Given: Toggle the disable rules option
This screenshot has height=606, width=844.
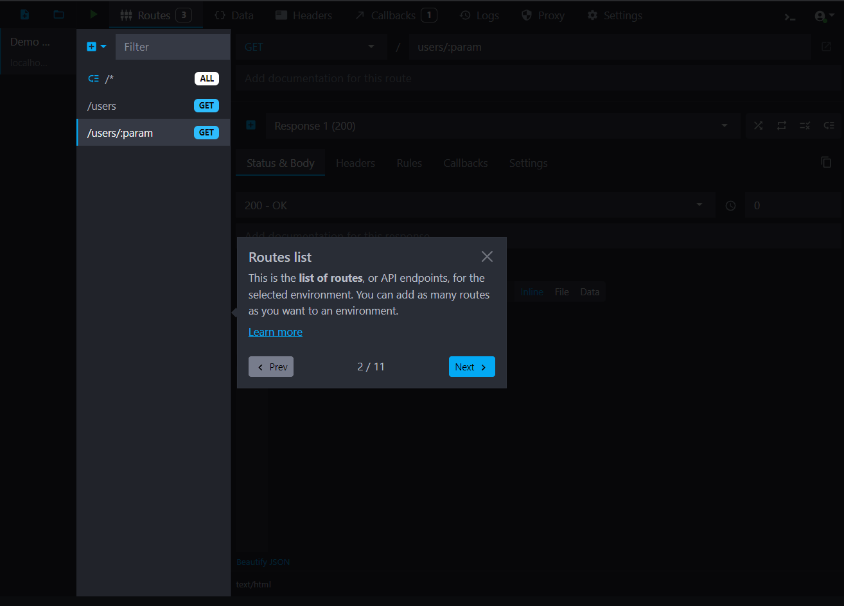Looking at the screenshot, I should pos(805,126).
